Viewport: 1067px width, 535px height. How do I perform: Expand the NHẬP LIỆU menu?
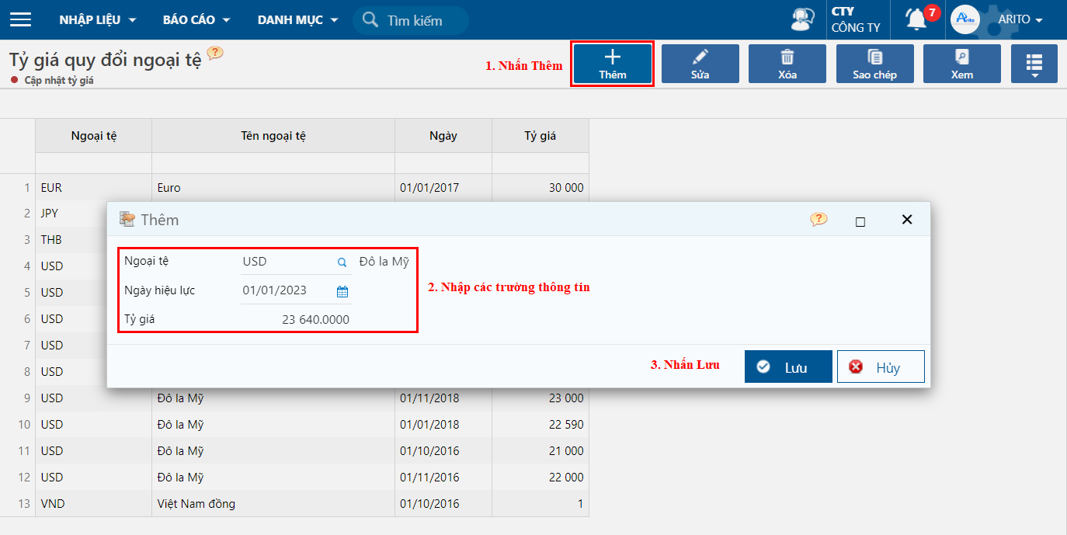coord(98,19)
